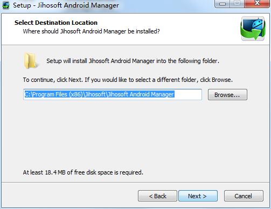Click the 'Where should Jihosoft Android Manager be installed?' text
Screen dimensions: 271x209
click(91, 31)
